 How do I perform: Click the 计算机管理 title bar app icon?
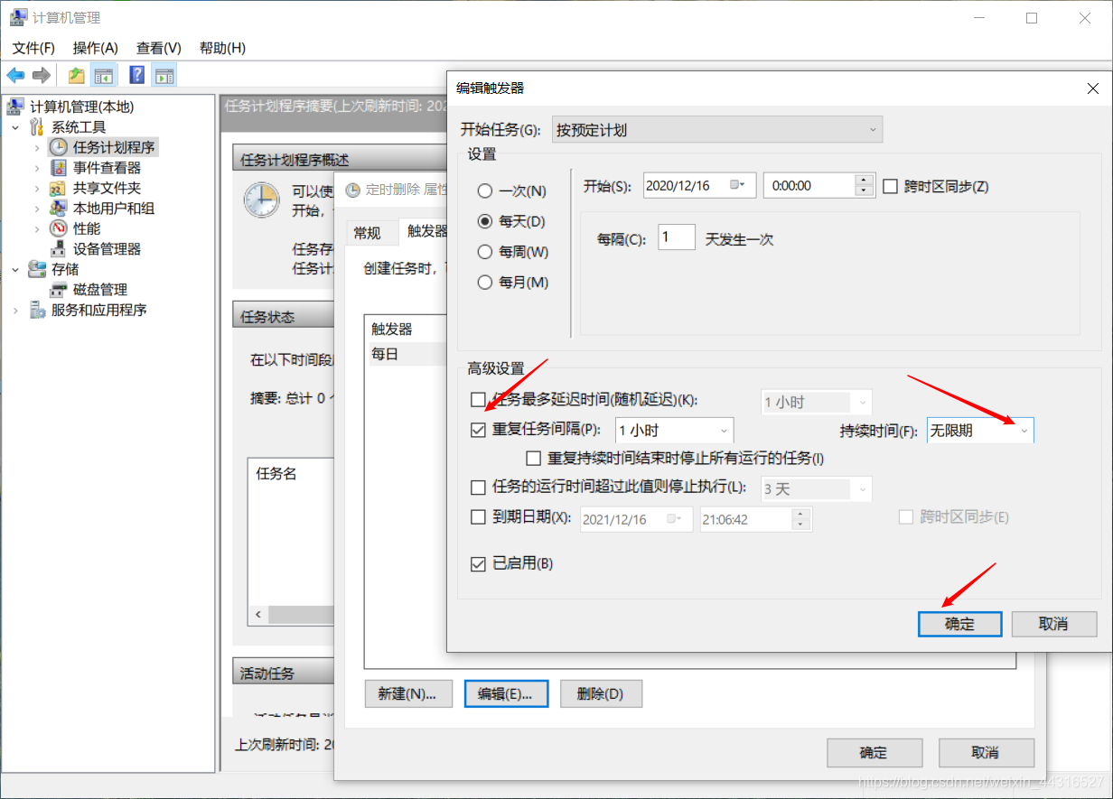(x=18, y=17)
